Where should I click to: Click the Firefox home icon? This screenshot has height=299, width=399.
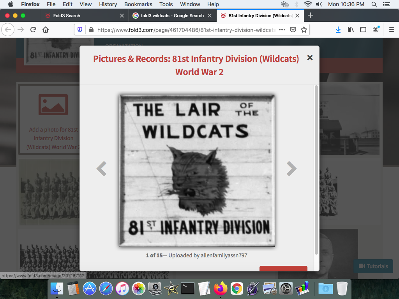(x=46, y=30)
